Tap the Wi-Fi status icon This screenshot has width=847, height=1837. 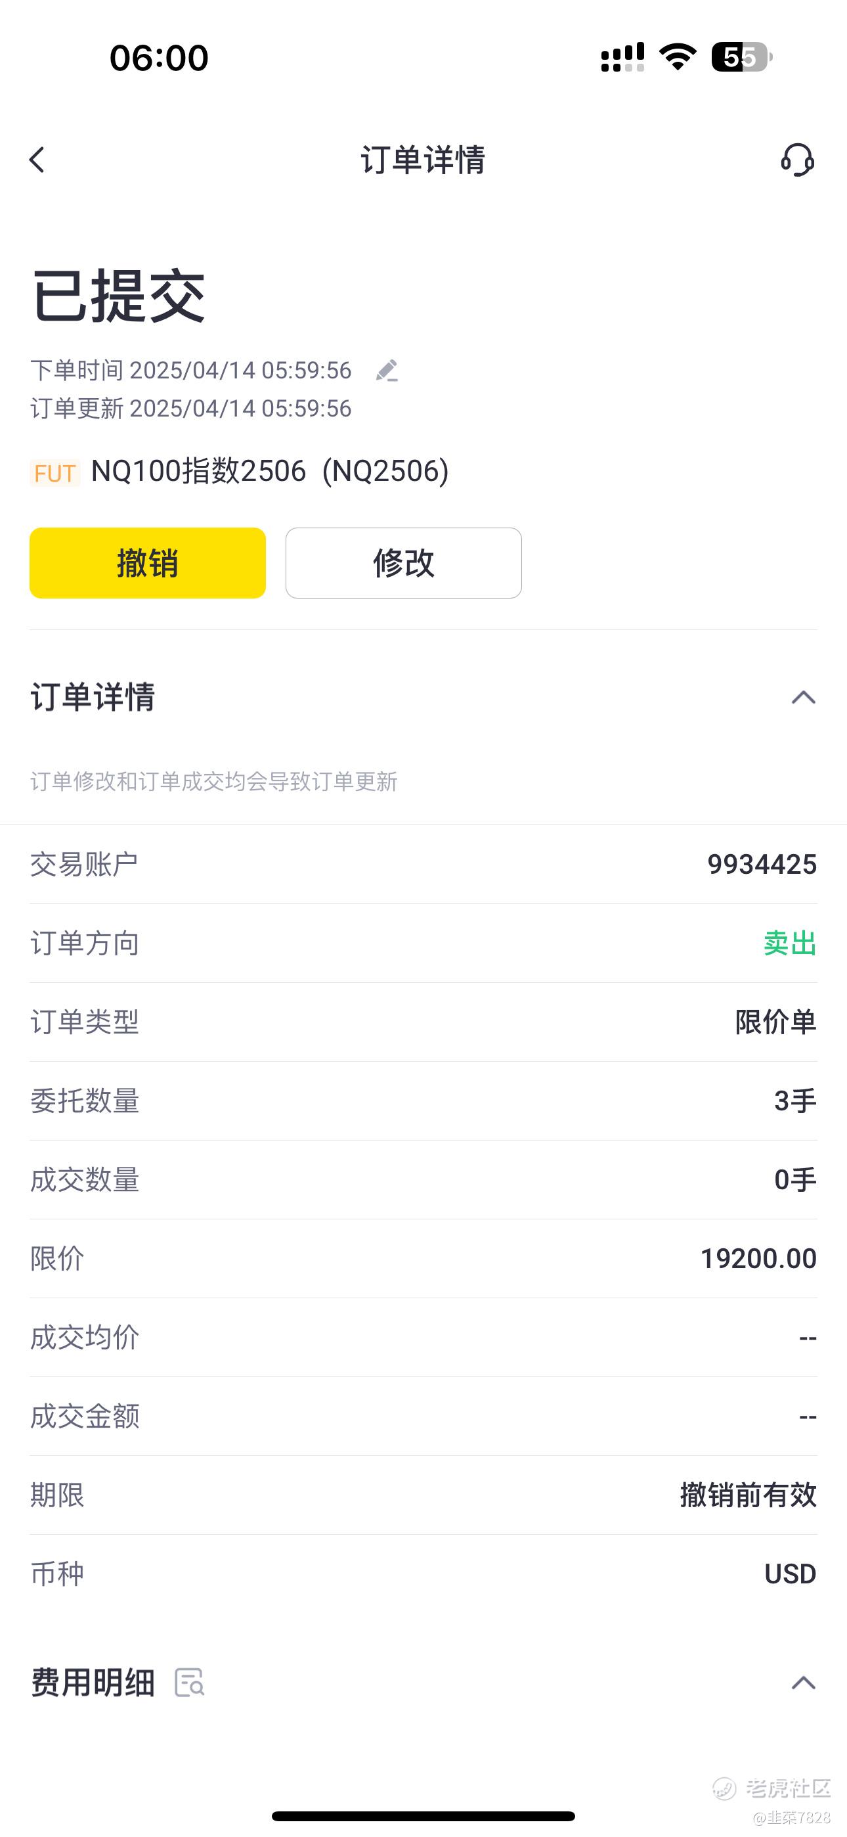point(678,57)
